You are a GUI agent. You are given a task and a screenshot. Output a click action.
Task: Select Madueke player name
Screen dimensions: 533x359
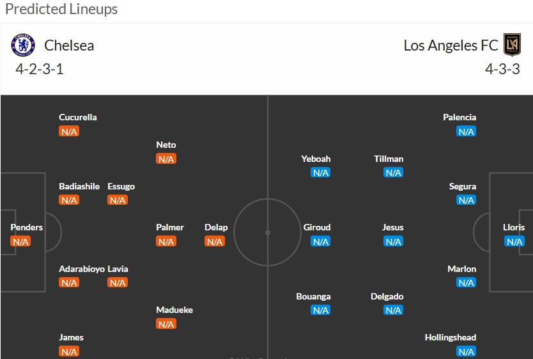coord(174,310)
